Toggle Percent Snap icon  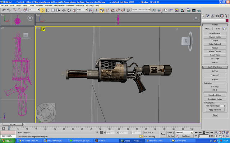point(118,10)
